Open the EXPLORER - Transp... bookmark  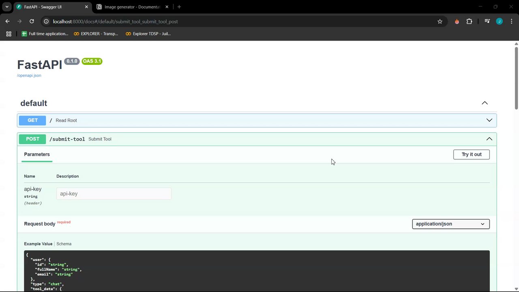tap(96, 34)
